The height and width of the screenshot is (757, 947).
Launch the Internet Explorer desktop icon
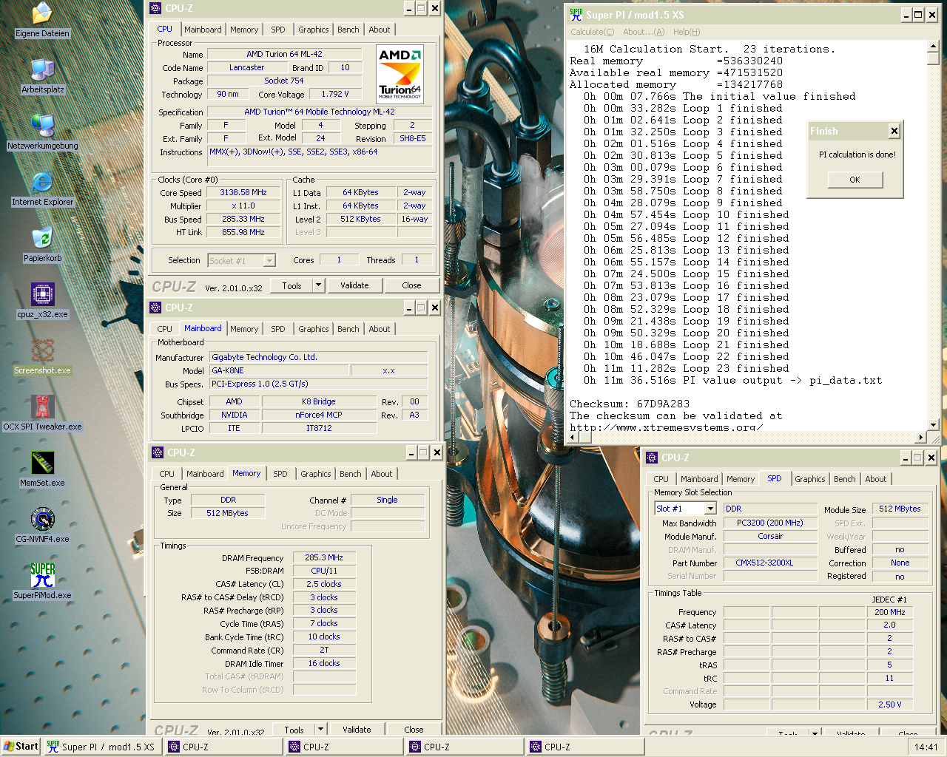pos(42,181)
